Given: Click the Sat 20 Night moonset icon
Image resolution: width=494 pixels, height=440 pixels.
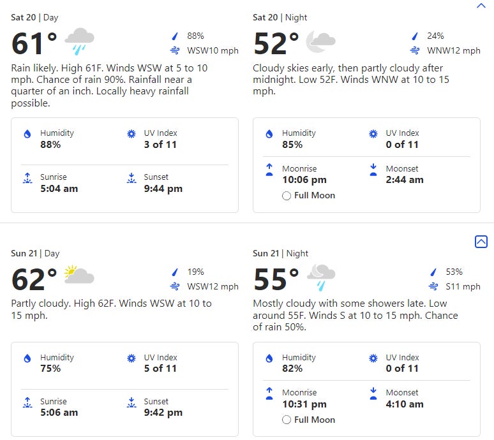Looking at the screenshot, I should click(x=373, y=170).
